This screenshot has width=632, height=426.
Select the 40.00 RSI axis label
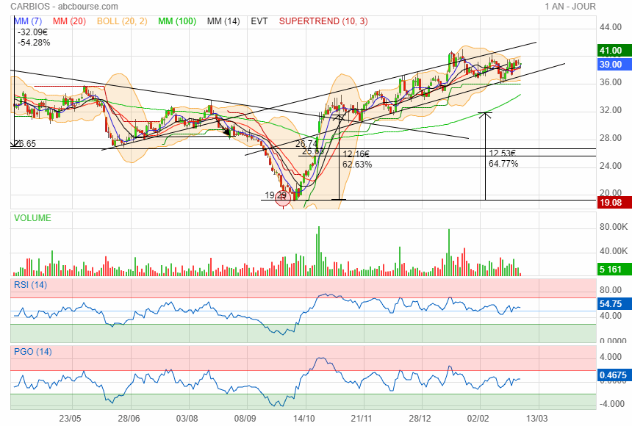coord(611,316)
